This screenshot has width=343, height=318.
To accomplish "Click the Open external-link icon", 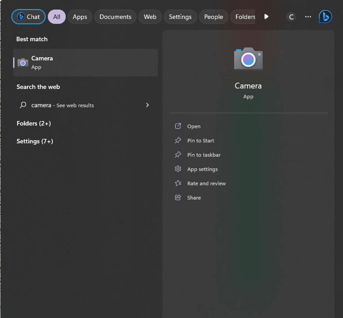I will pyautogui.click(x=178, y=126).
